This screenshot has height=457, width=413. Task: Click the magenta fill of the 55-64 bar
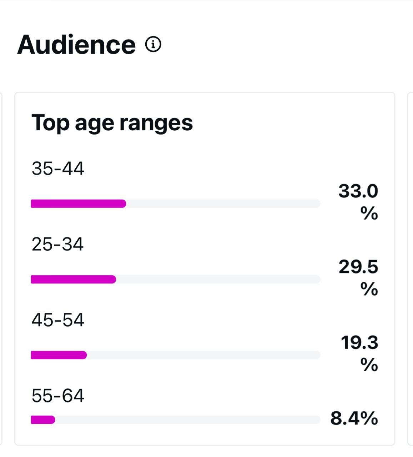tap(43, 420)
